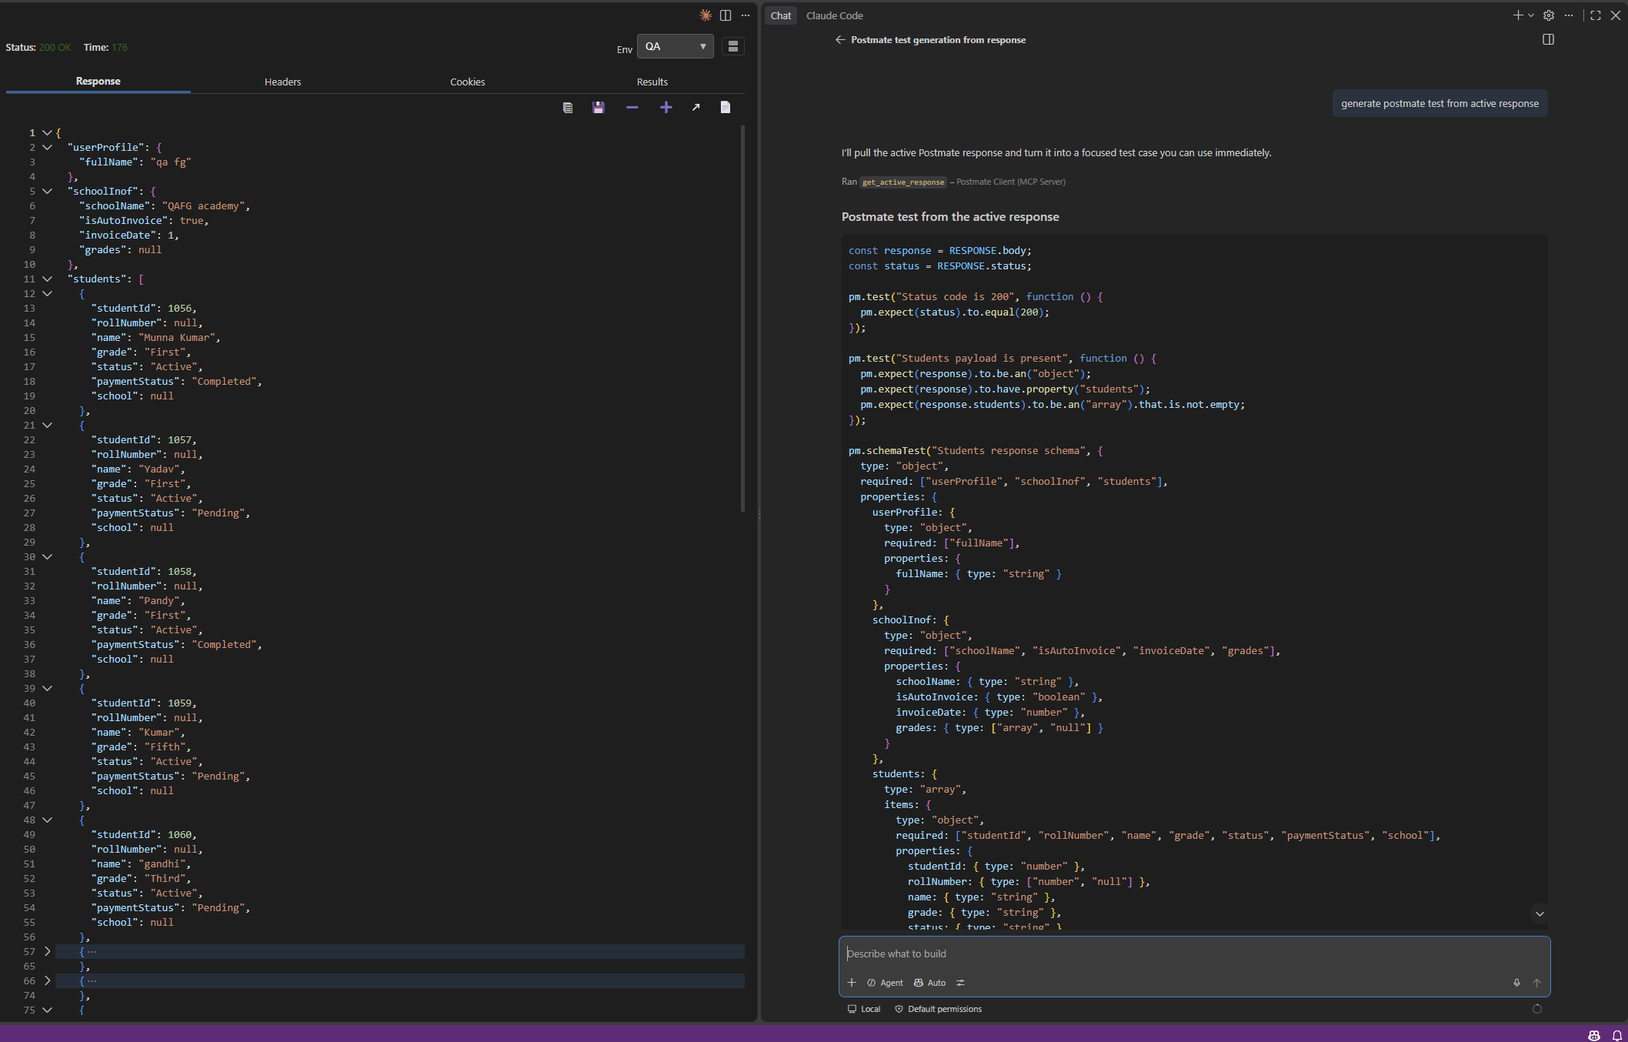Click the "QAFG academy" schoolName value
This screenshot has height=1042, width=1628.
click(203, 206)
